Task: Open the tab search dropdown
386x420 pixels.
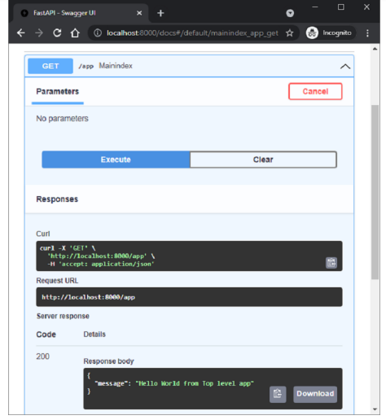Action: (x=290, y=13)
